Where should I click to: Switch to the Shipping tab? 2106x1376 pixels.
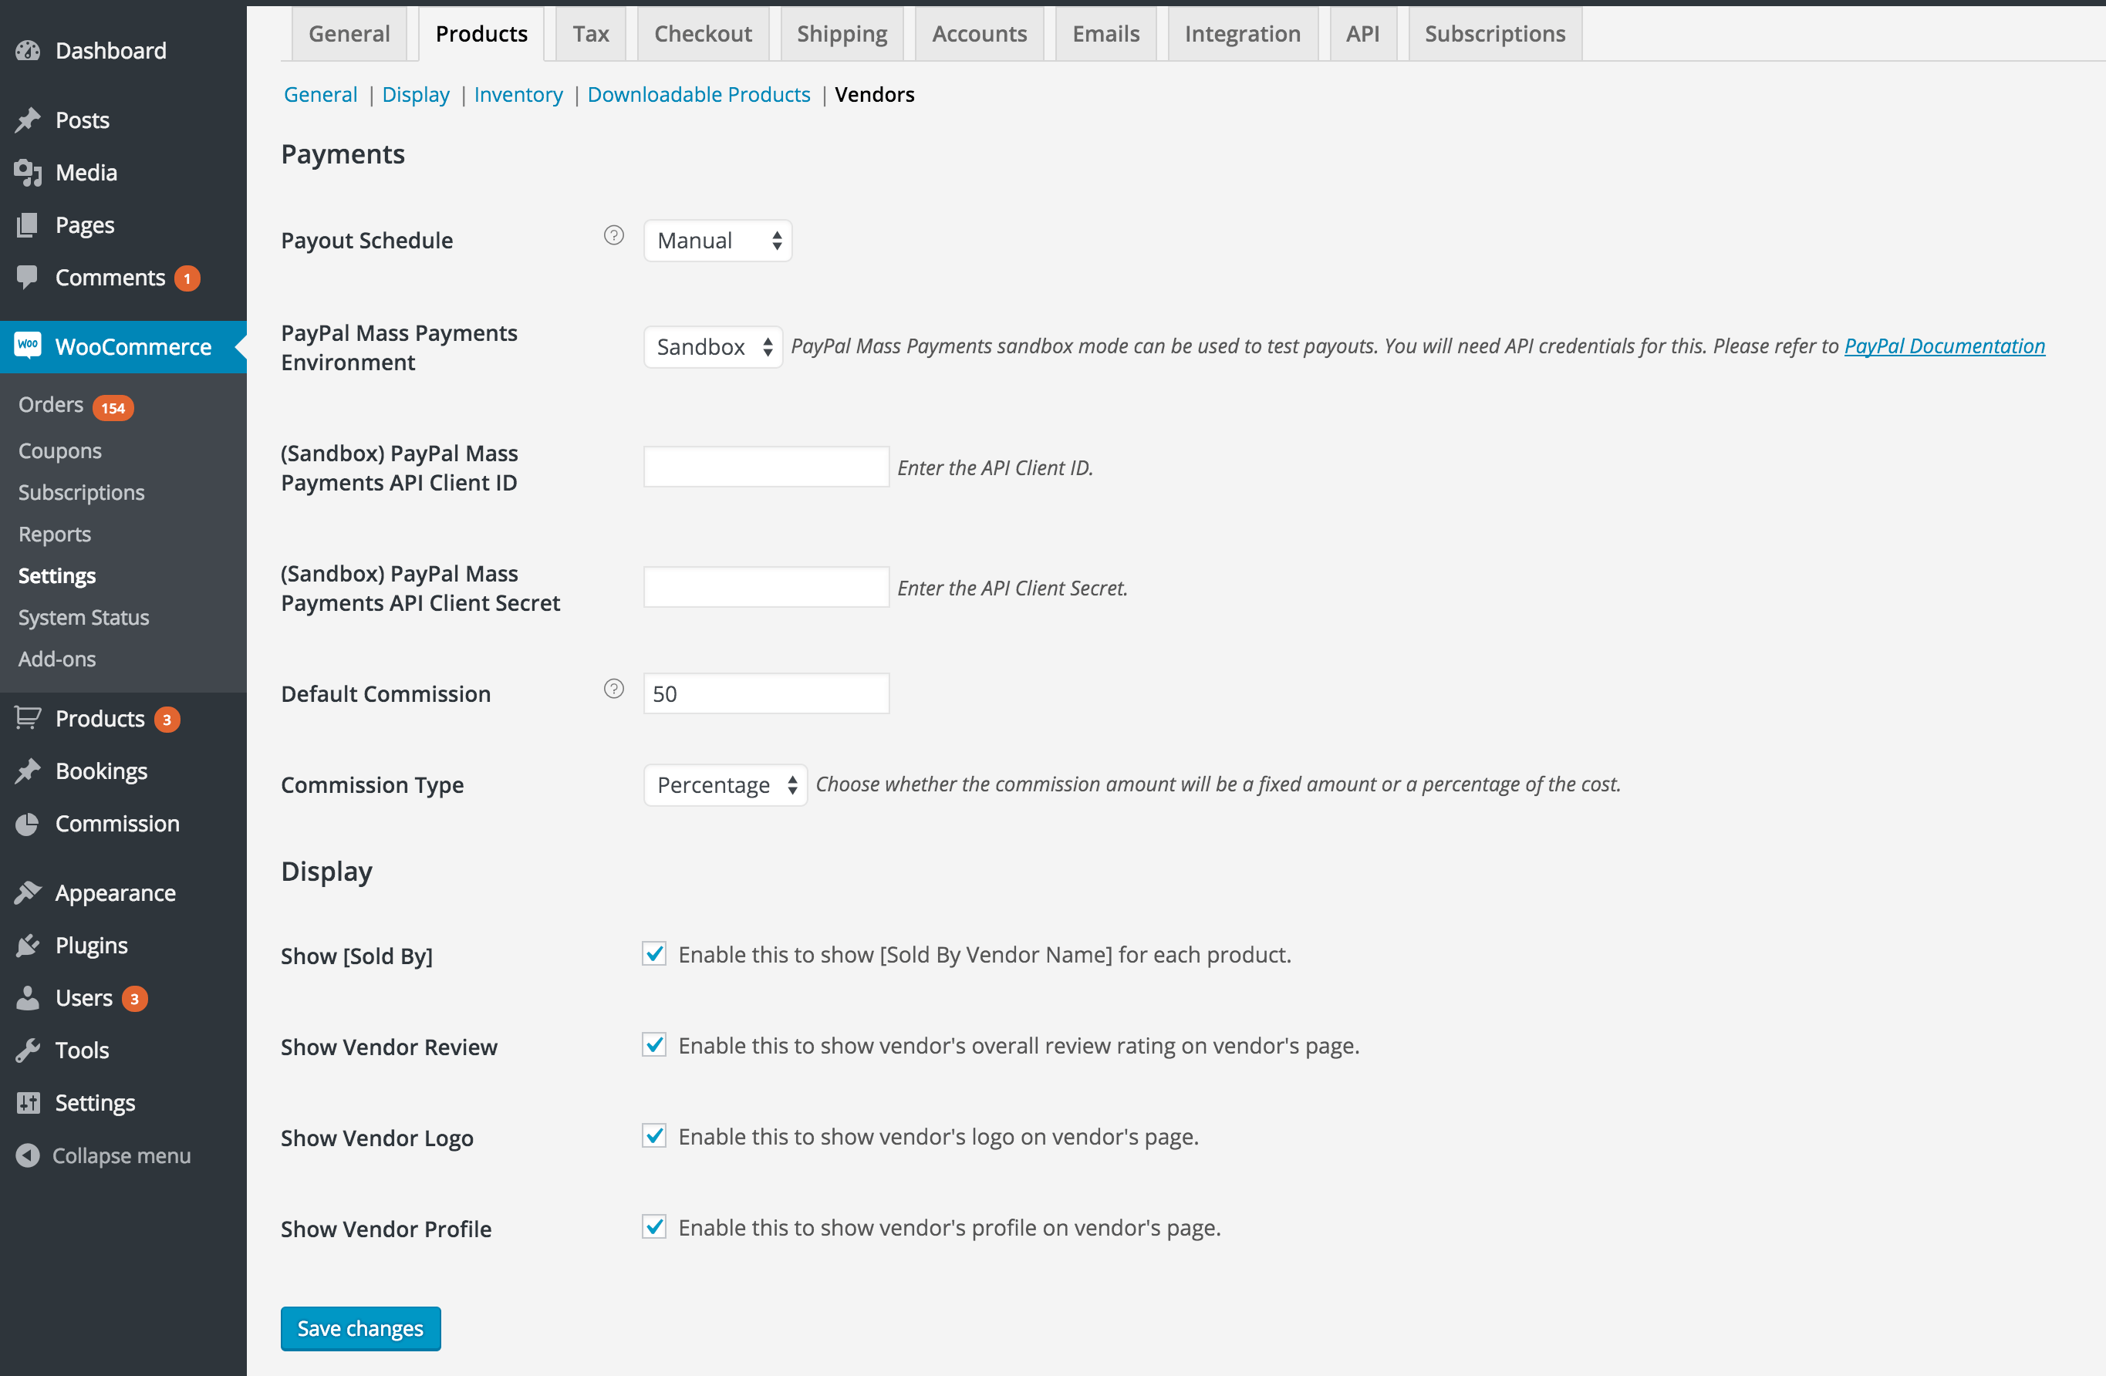coord(841,32)
